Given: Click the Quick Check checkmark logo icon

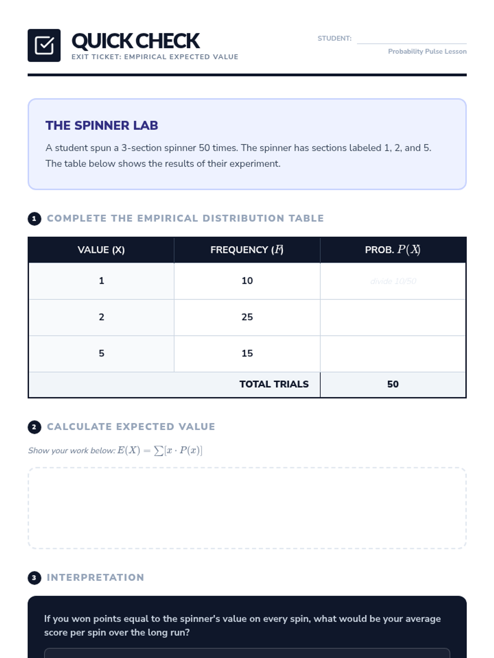Looking at the screenshot, I should tap(44, 45).
